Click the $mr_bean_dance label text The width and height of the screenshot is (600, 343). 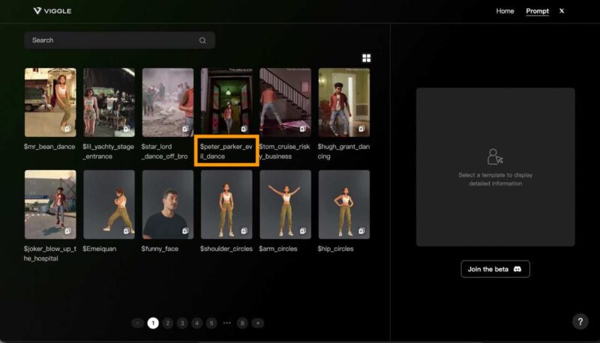(49, 147)
